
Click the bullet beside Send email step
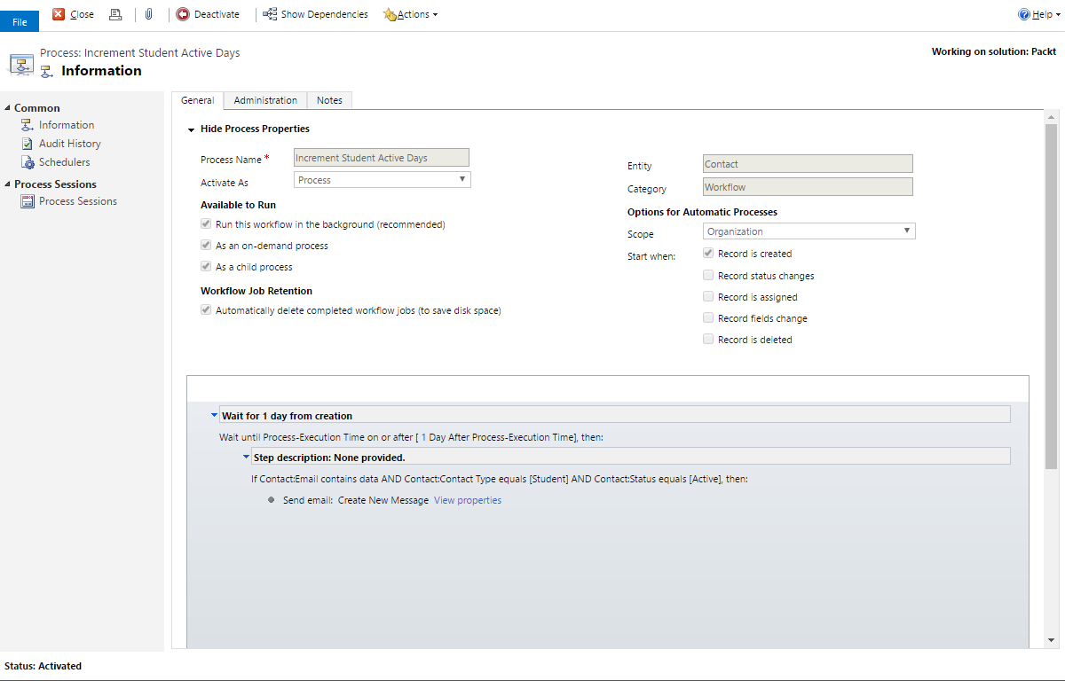[x=273, y=501]
